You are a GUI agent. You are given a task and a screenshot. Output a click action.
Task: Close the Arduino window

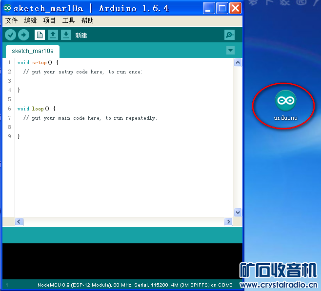(x=235, y=8)
